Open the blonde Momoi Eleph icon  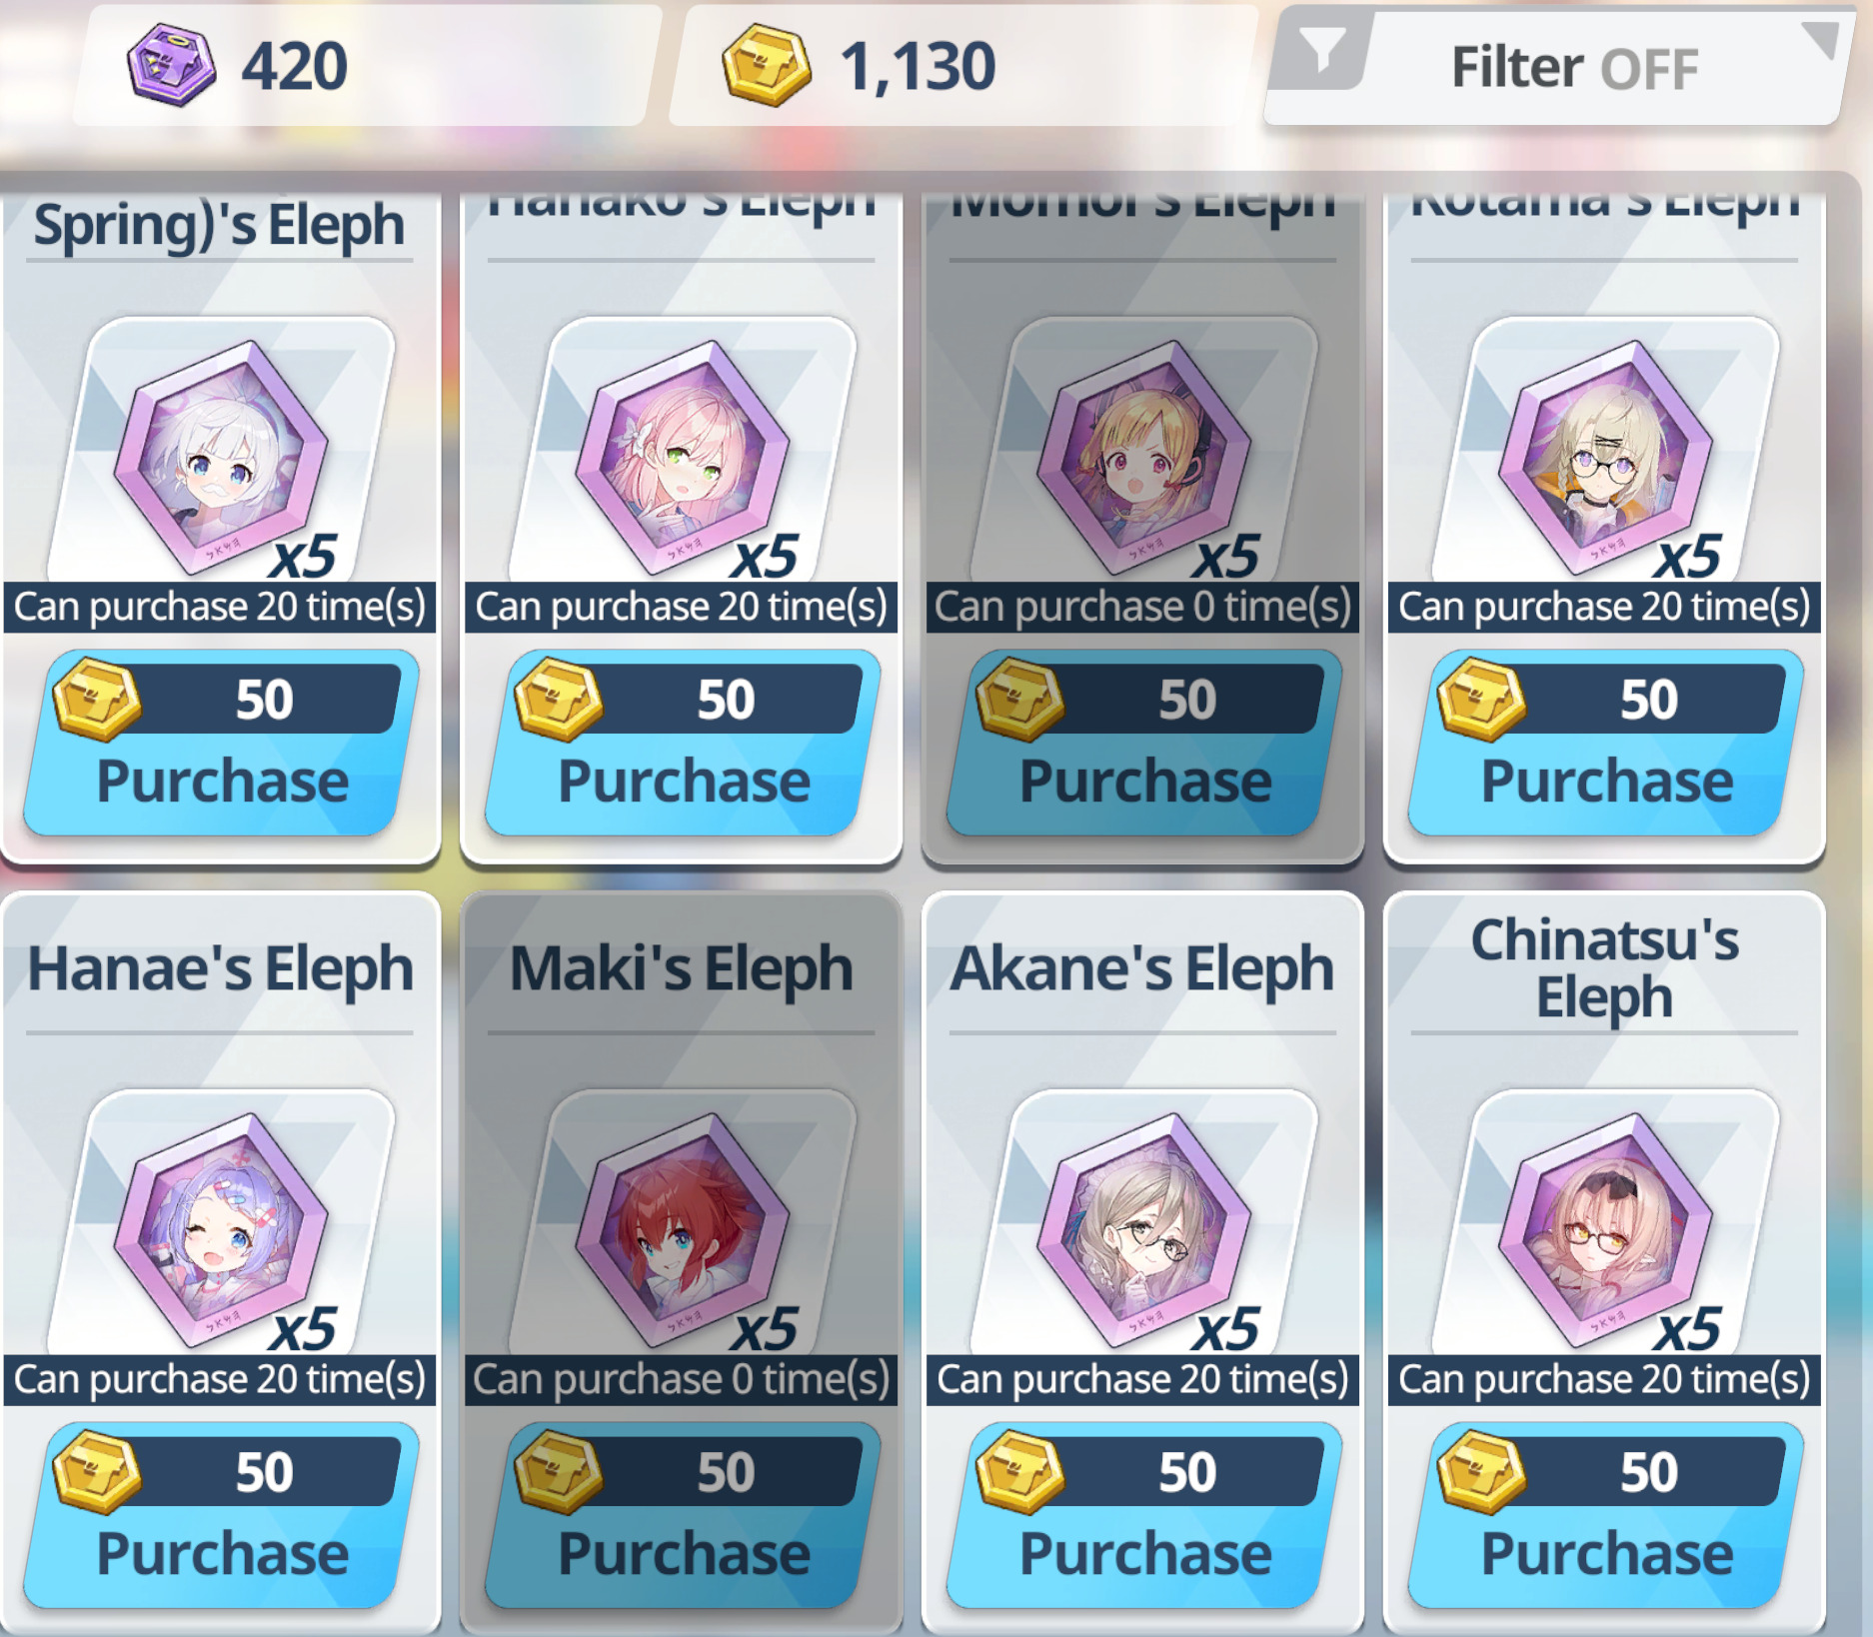[x=1145, y=456]
